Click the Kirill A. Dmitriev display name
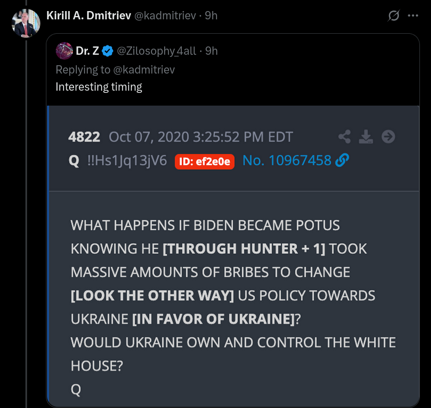Viewport: 431px width, 408px height. [89, 15]
